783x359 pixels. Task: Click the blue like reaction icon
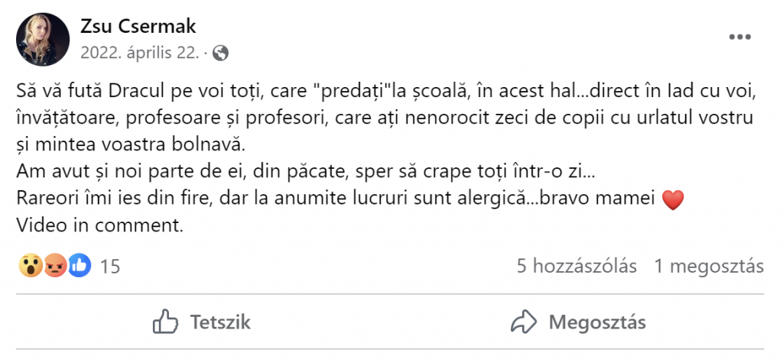[80, 266]
